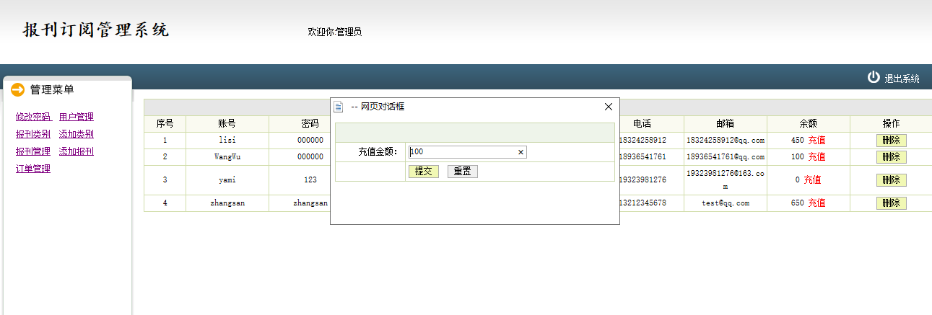Click the orange arrow icon next to 管理菜单

coord(18,89)
